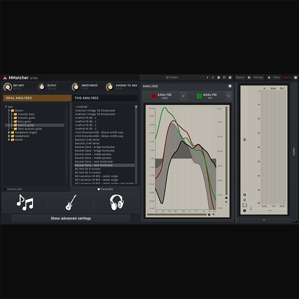Toggle the meter power button
This screenshot has width=299, height=299.
click(x=244, y=205)
